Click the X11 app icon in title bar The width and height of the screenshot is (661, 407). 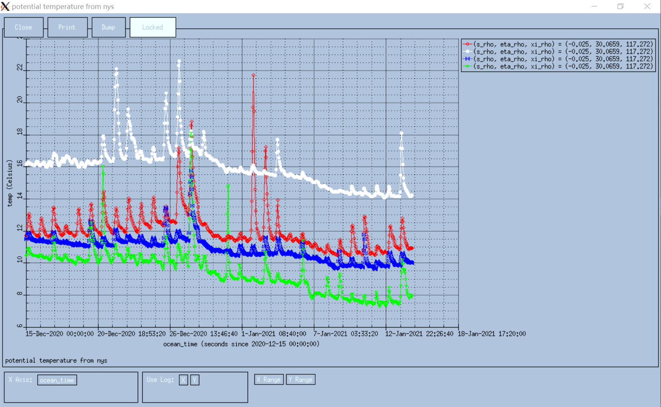(x=5, y=6)
